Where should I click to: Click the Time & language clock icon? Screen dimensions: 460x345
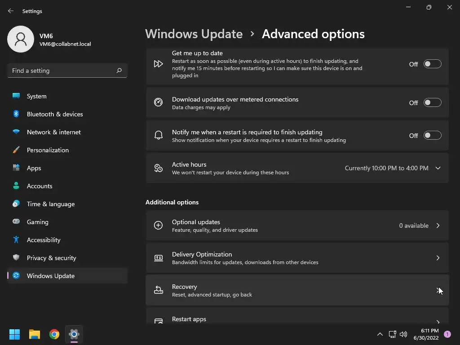point(16,203)
